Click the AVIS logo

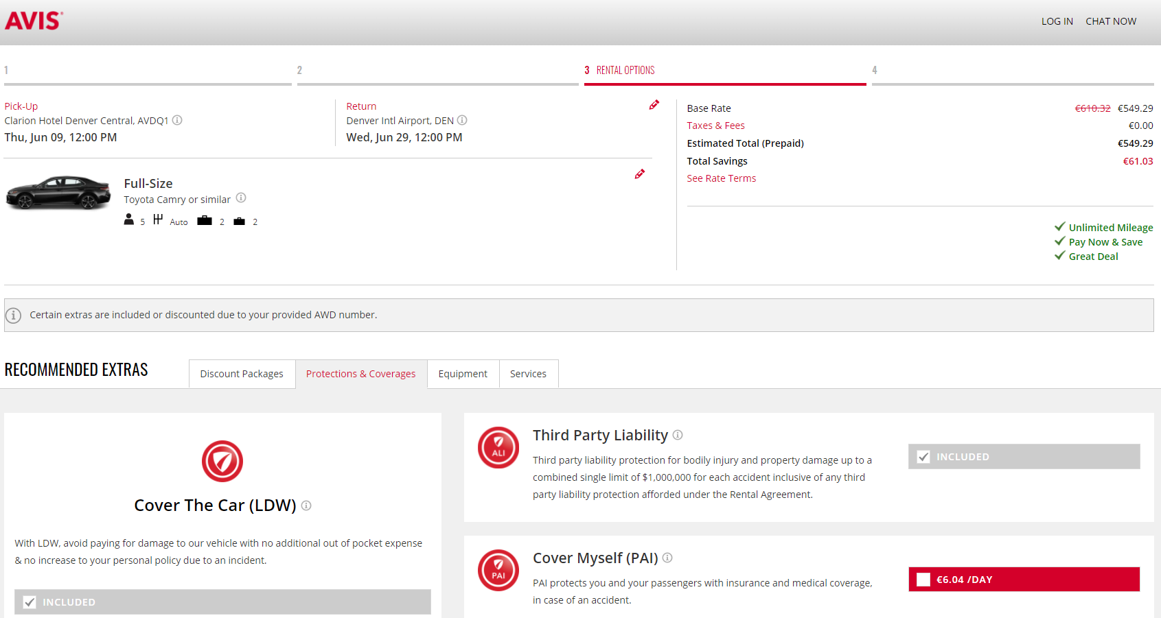coord(34,21)
